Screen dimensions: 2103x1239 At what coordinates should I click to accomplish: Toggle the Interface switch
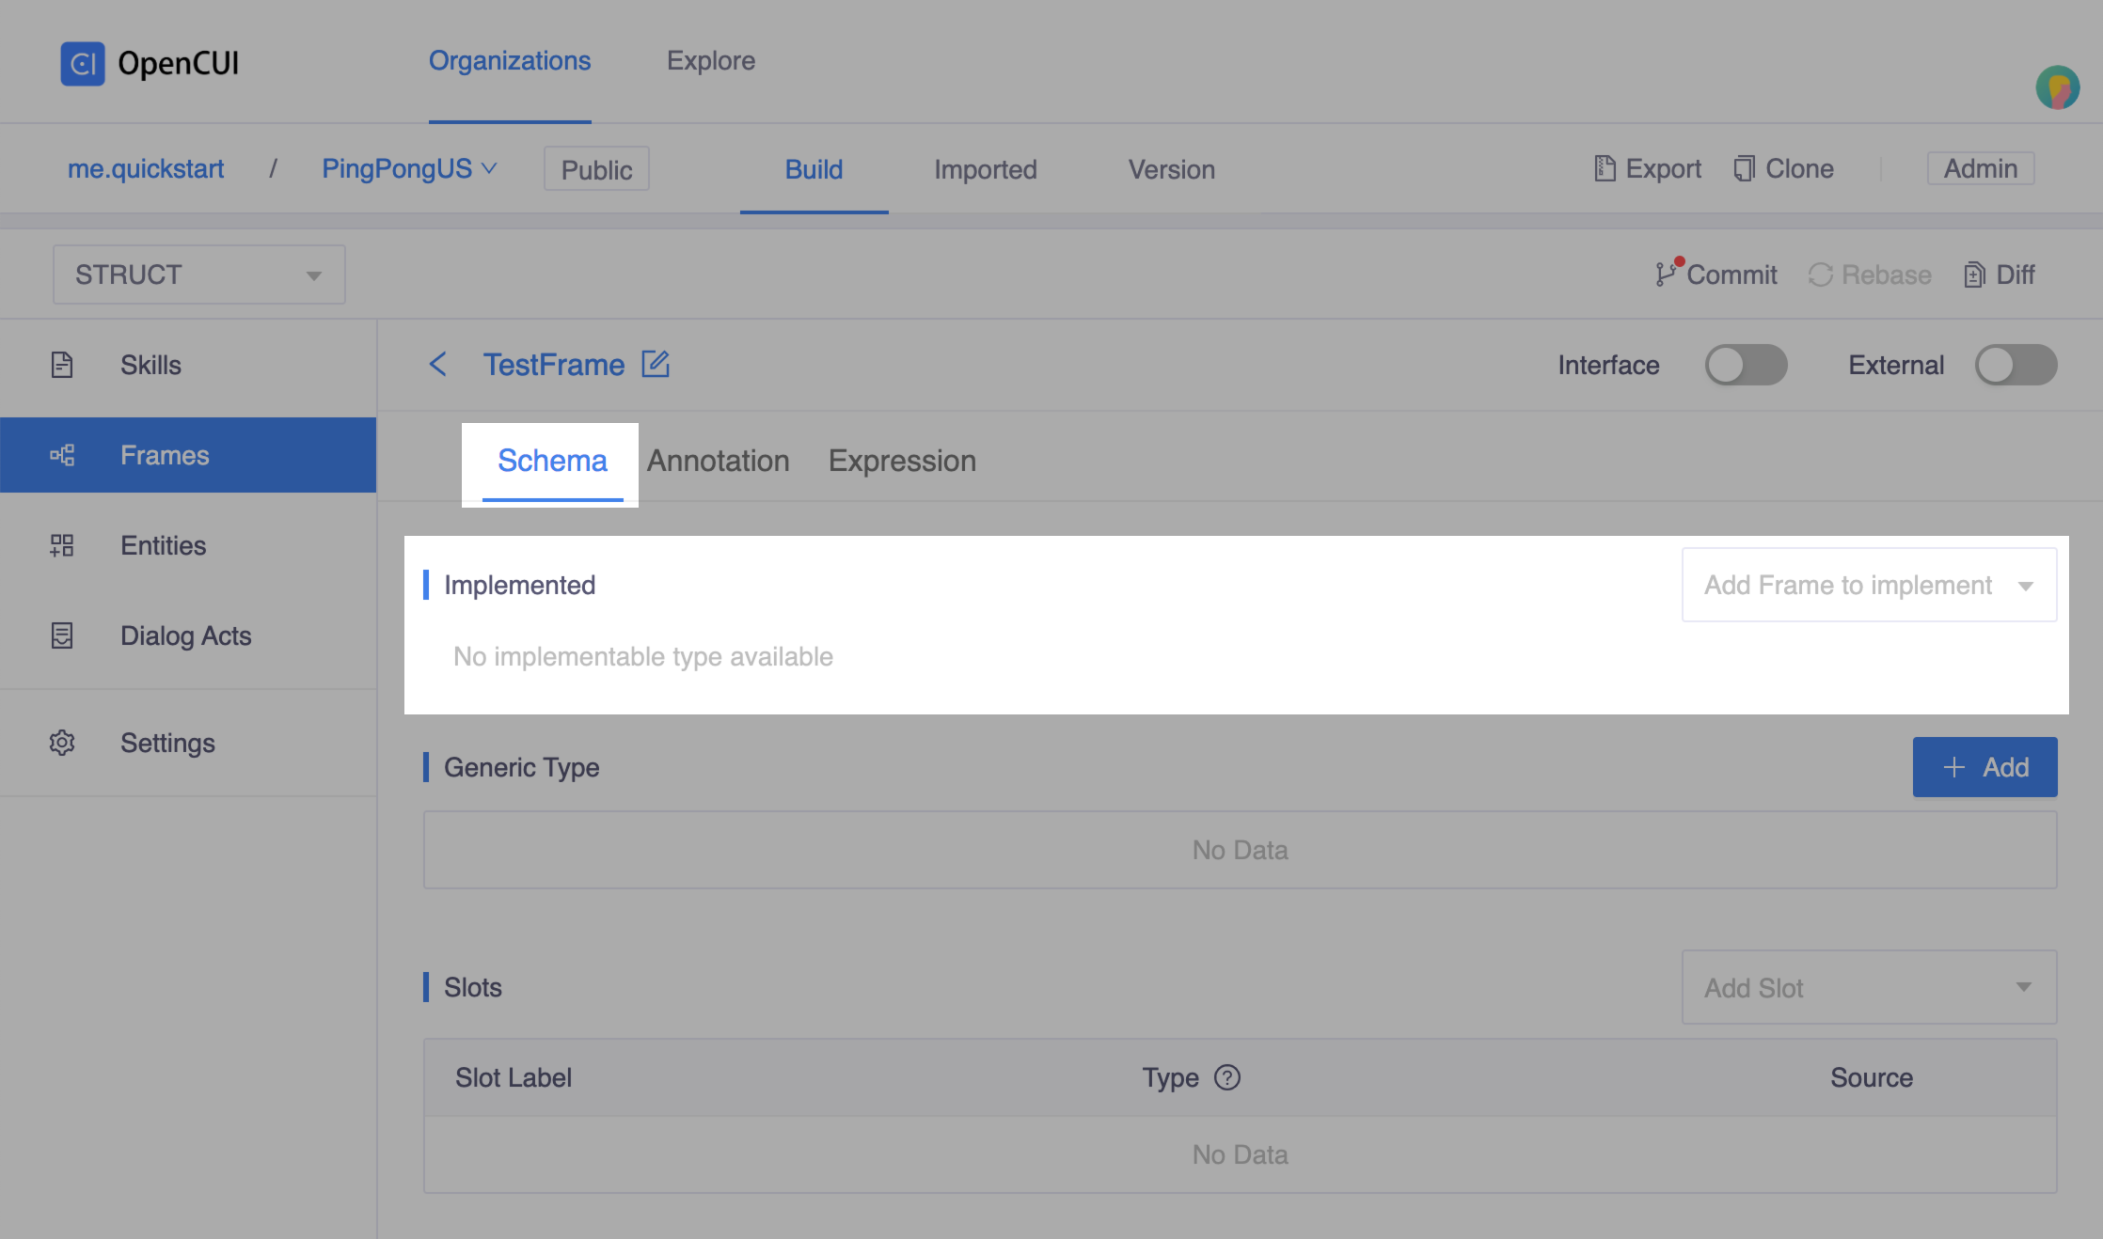(1746, 365)
